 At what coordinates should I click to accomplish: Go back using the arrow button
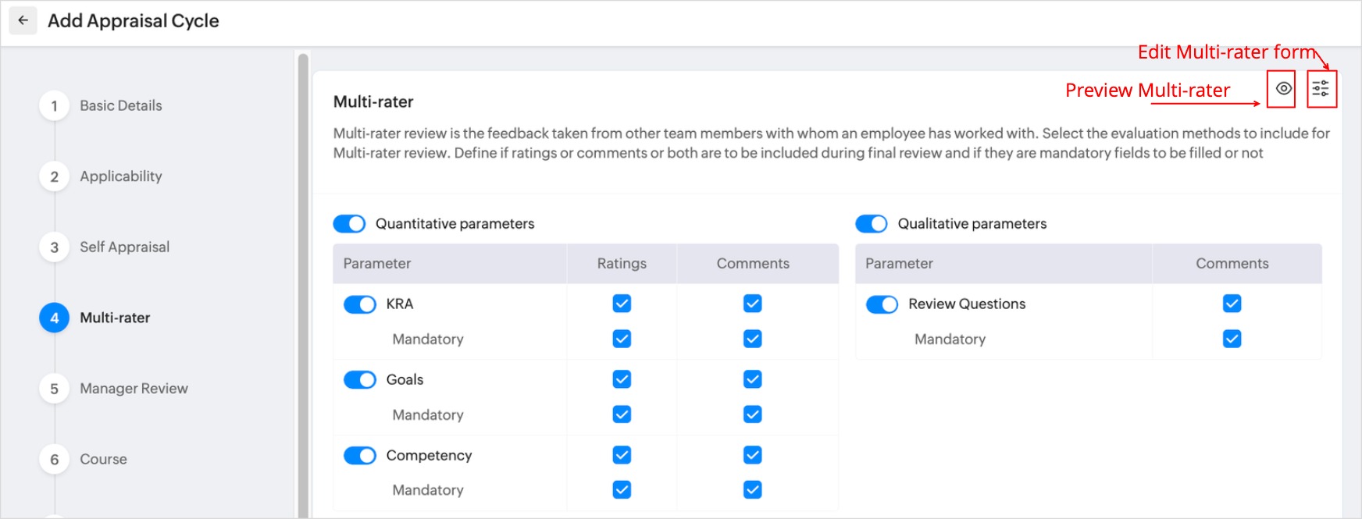pos(23,21)
